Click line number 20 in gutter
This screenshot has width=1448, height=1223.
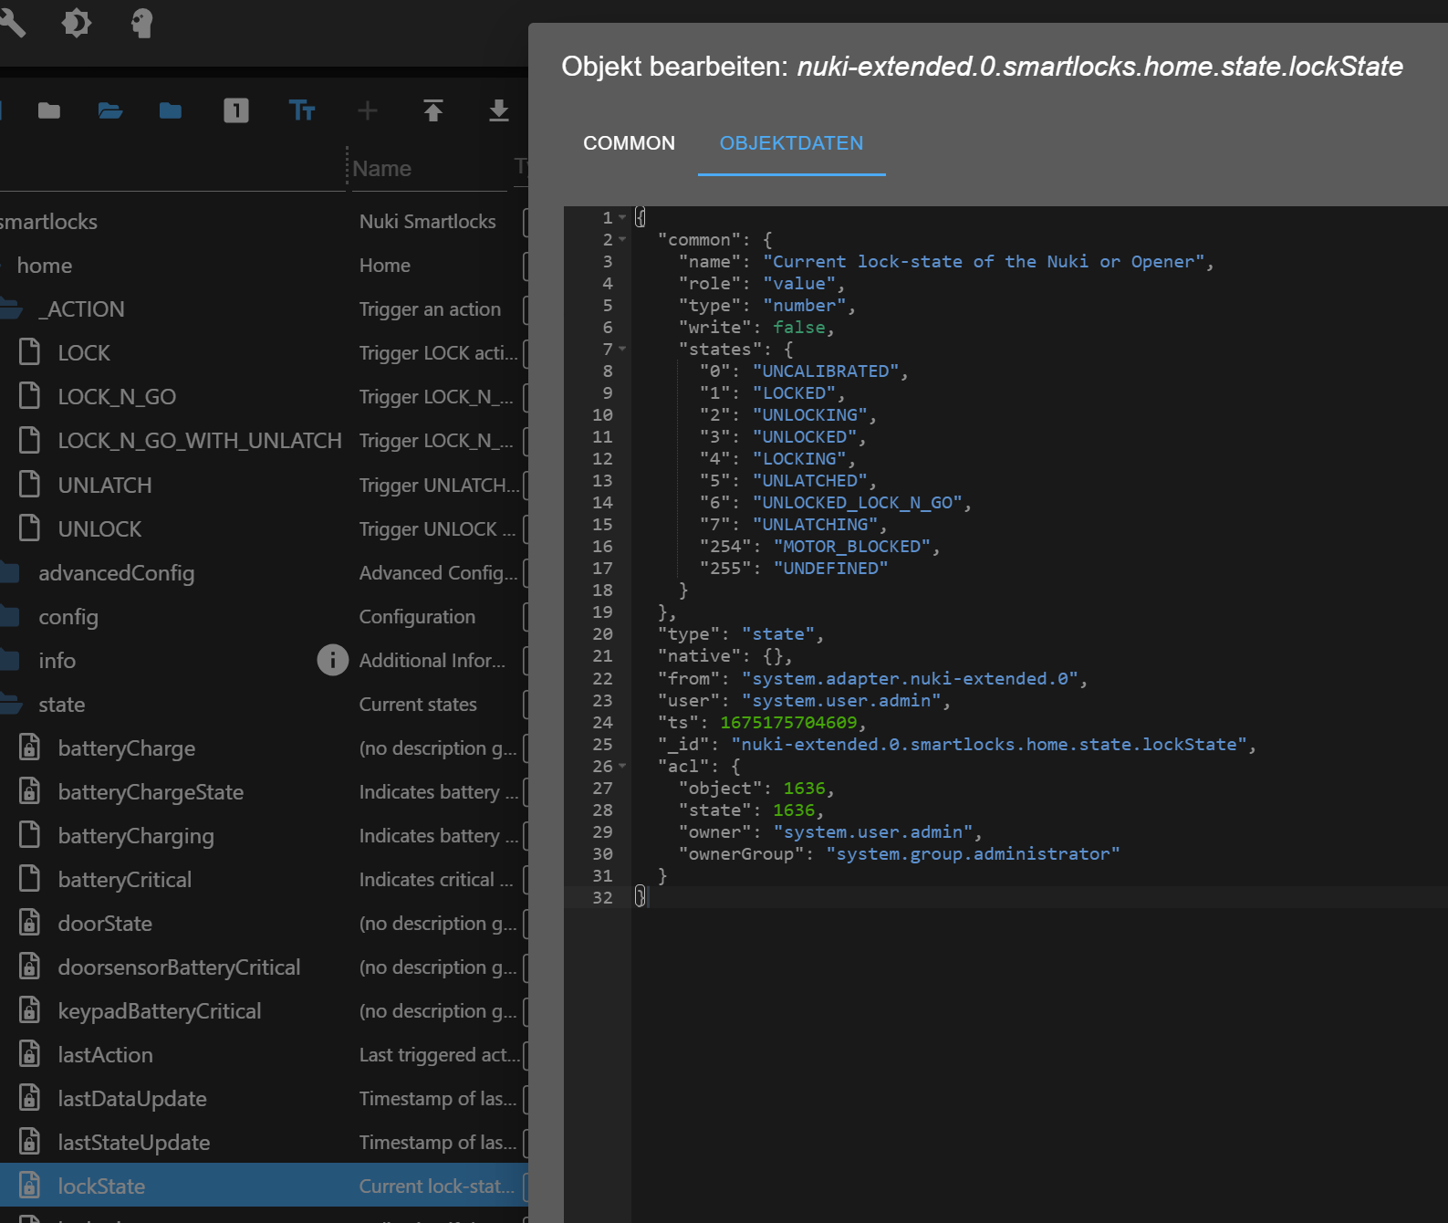tap(602, 633)
